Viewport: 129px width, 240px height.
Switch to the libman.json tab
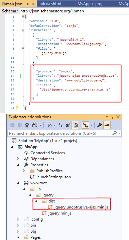(x=12, y=4)
